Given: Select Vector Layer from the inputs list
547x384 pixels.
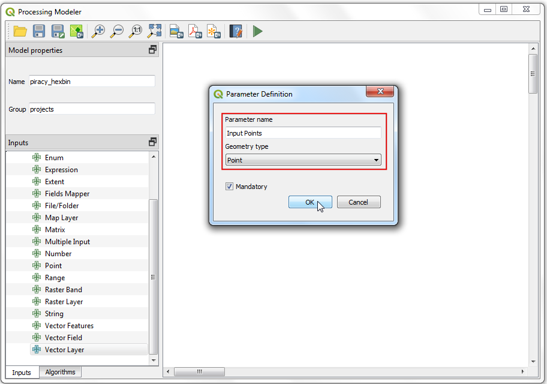Looking at the screenshot, I should coord(64,350).
